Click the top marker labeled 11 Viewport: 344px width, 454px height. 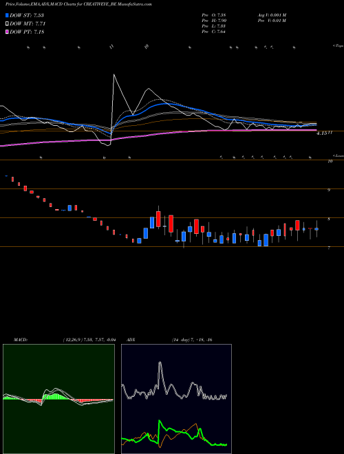[x=112, y=47]
